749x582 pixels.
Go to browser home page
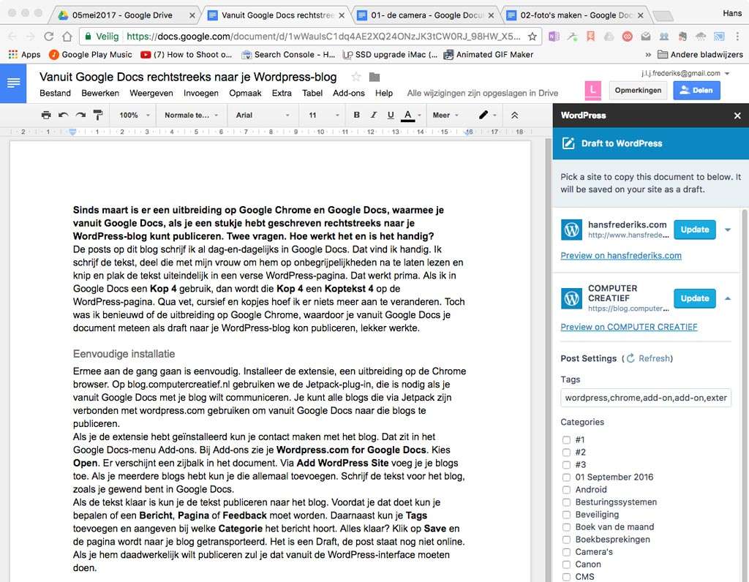pyautogui.click(x=67, y=37)
